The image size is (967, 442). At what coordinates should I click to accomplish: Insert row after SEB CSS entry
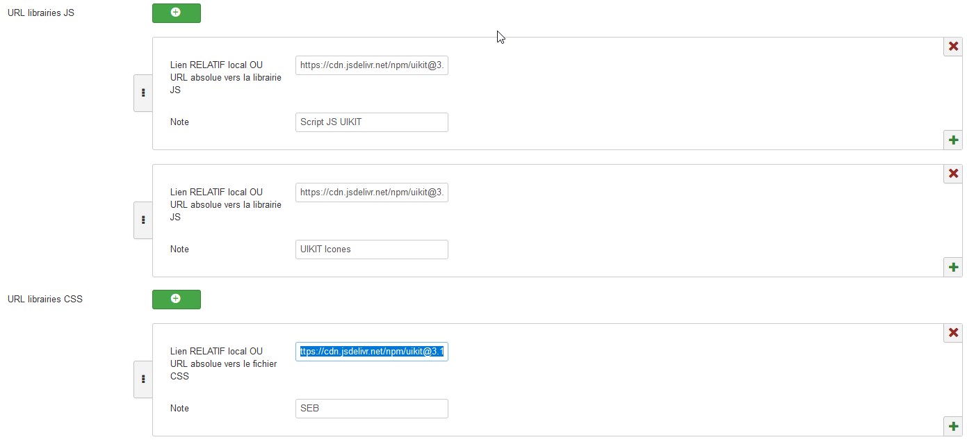tap(953, 426)
